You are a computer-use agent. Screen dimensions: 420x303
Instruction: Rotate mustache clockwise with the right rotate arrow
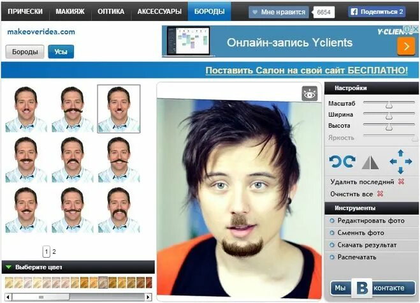pyautogui.click(x=349, y=161)
